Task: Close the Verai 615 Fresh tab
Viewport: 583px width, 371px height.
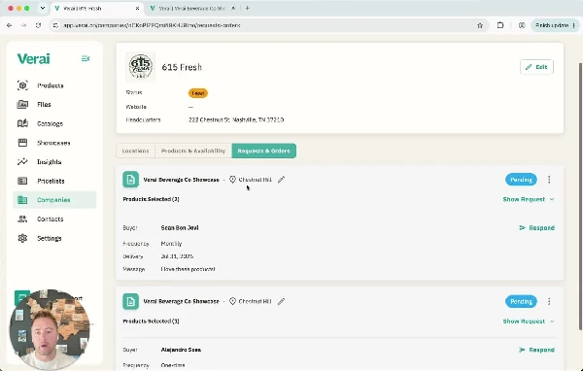Action: [137, 8]
